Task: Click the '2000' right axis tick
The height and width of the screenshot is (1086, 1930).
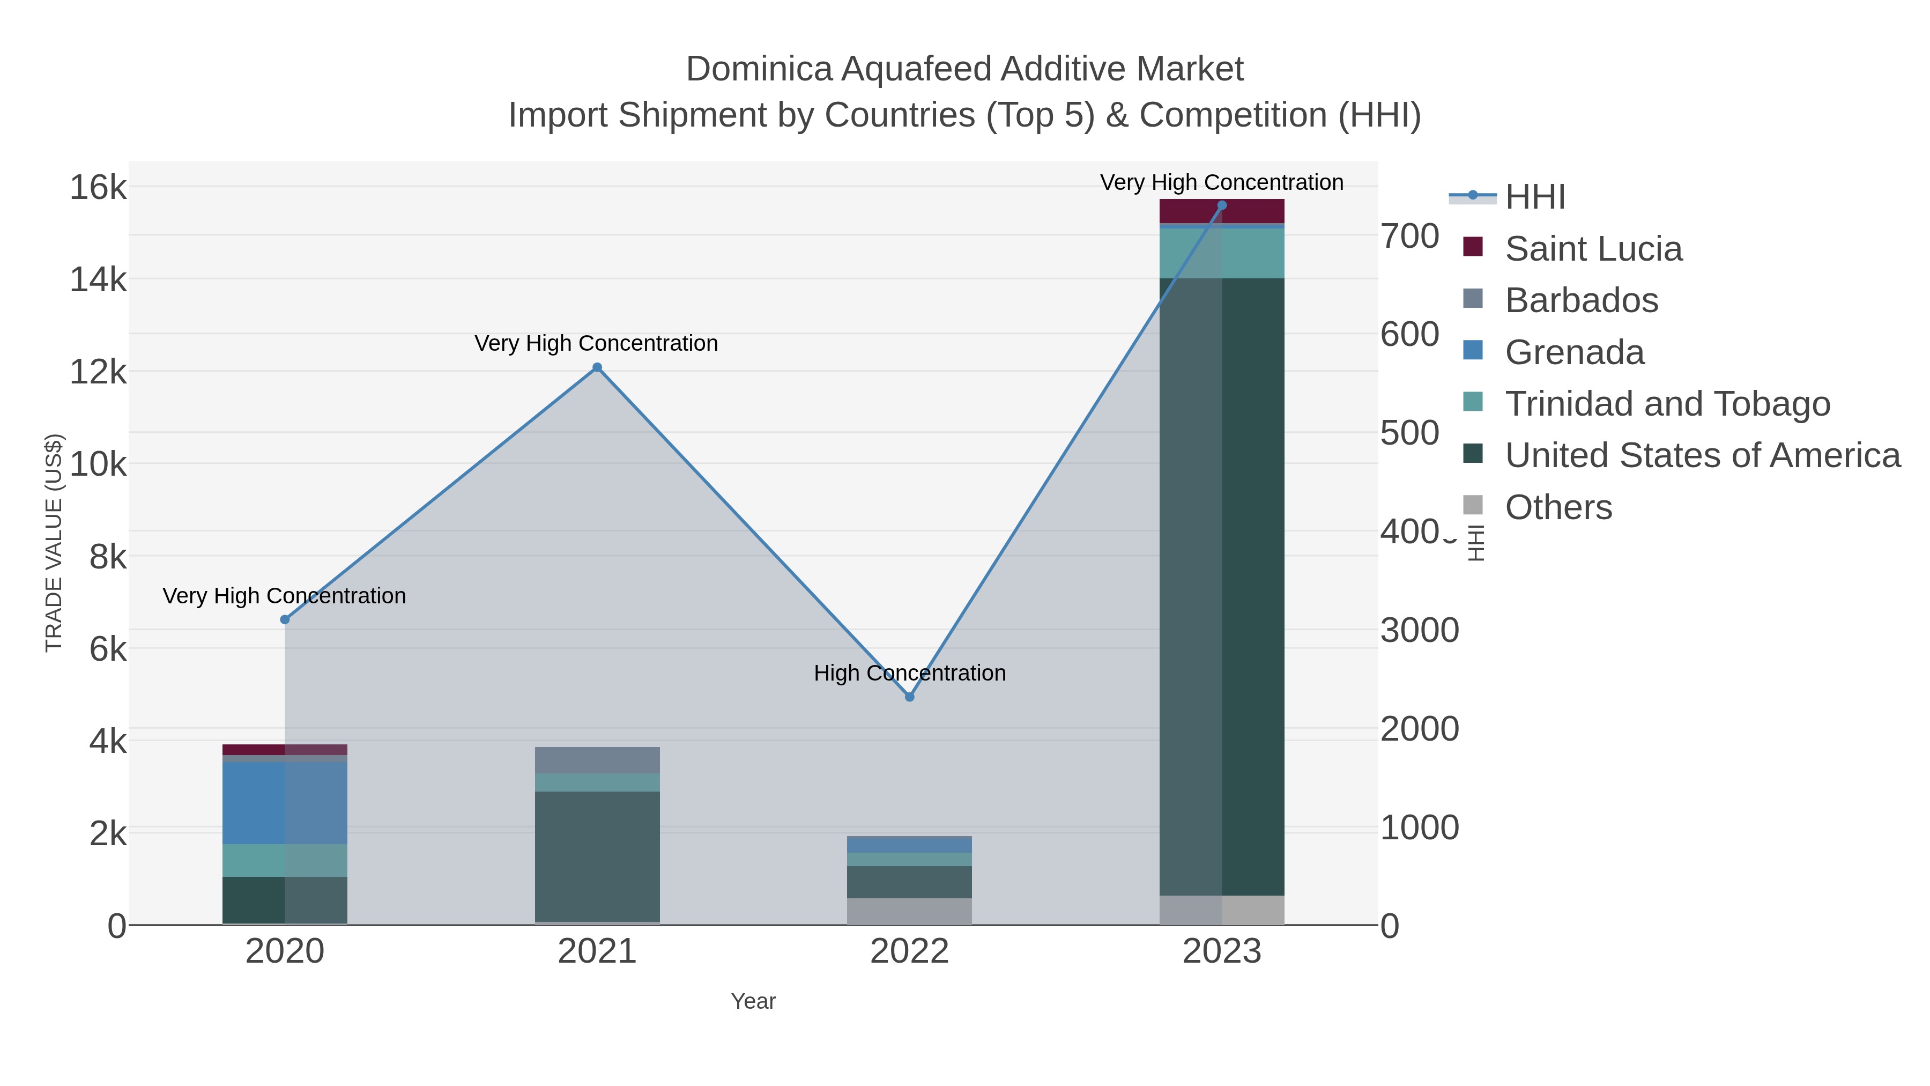Action: pyautogui.click(x=1420, y=729)
